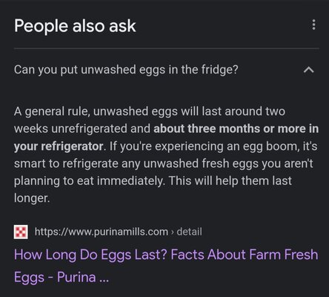The image size is (329, 297).
Task: Collapse the unwashed eggs answer chevron
Action: (x=309, y=70)
